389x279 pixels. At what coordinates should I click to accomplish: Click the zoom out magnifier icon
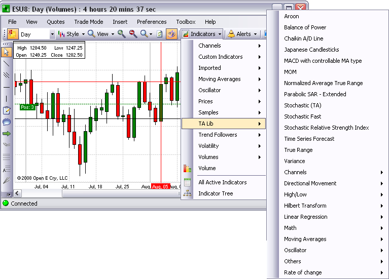133,34
